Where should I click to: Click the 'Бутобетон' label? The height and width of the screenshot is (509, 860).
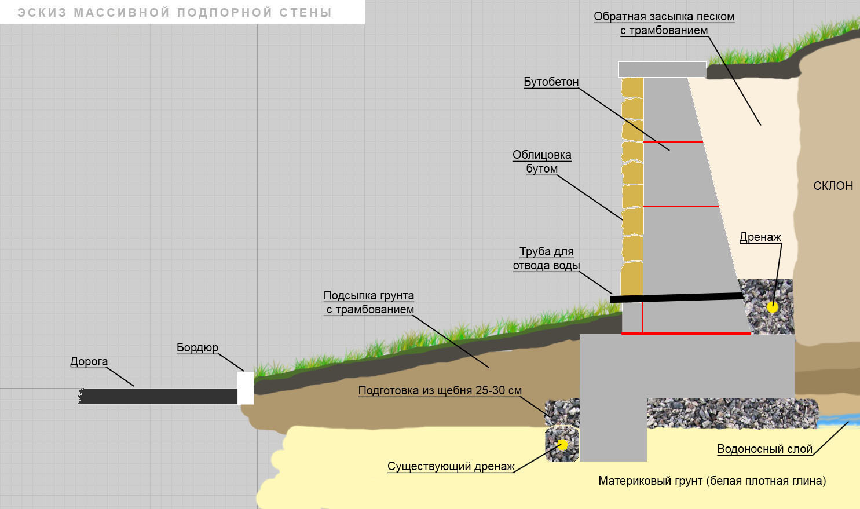click(x=551, y=82)
